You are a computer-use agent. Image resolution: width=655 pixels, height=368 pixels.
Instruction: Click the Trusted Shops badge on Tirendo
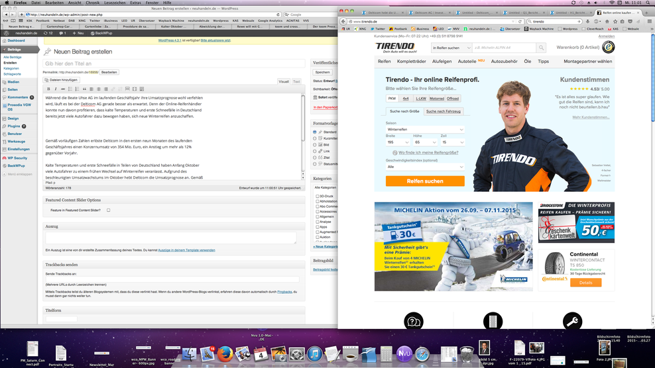(x=608, y=47)
